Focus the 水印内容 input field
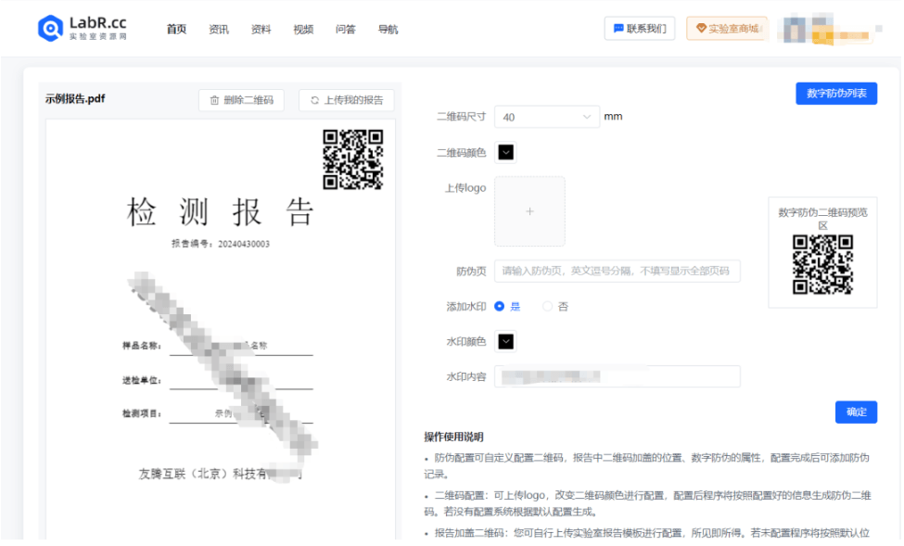904x546 pixels. pos(617,377)
